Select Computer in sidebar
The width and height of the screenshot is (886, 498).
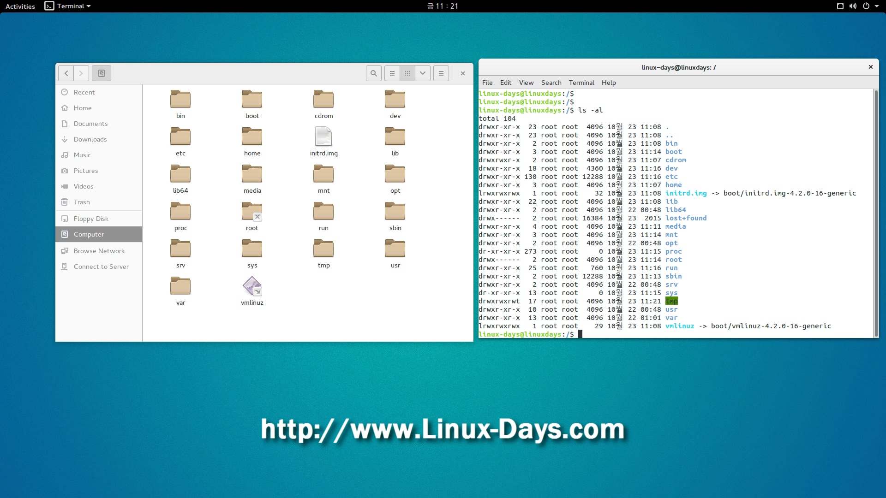point(99,234)
